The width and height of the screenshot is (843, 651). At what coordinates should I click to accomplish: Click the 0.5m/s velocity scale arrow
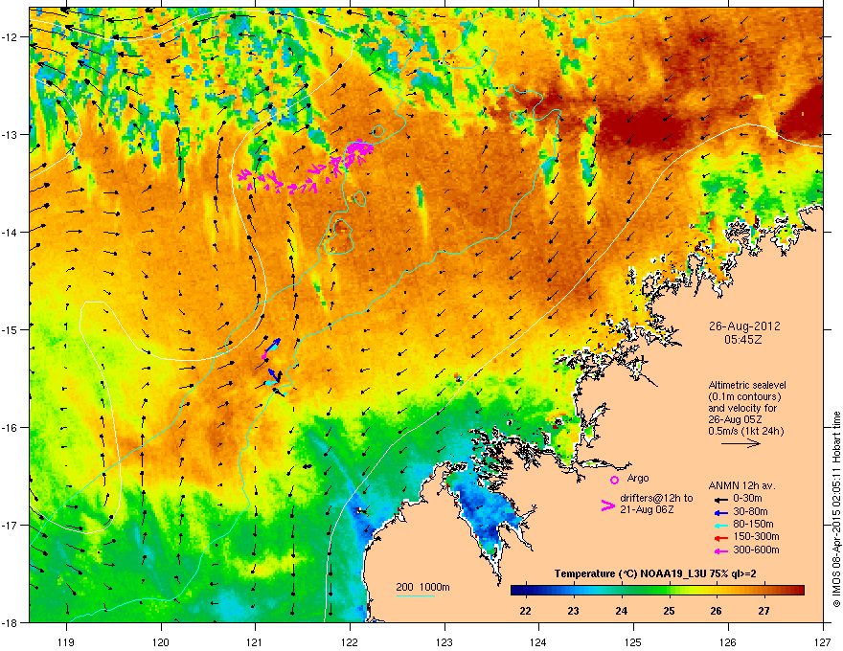[x=740, y=443]
